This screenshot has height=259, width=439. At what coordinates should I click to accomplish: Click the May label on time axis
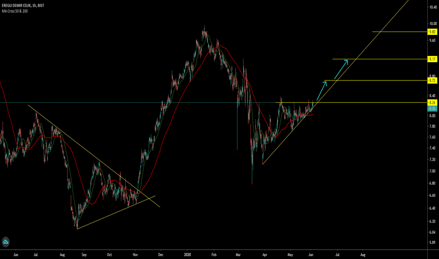tap(290, 255)
